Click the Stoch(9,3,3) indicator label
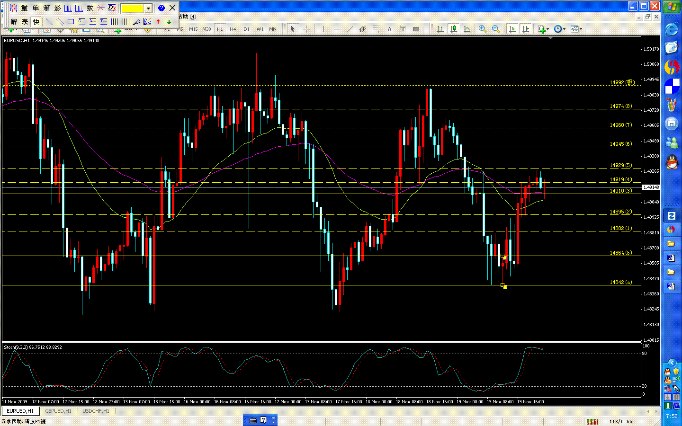 click(33, 347)
